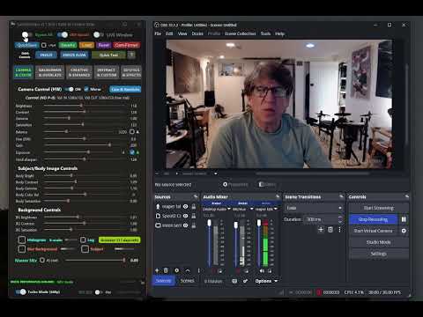Click the Desktop Audio volume fader
Screen dimensions: 423x317
(210, 242)
